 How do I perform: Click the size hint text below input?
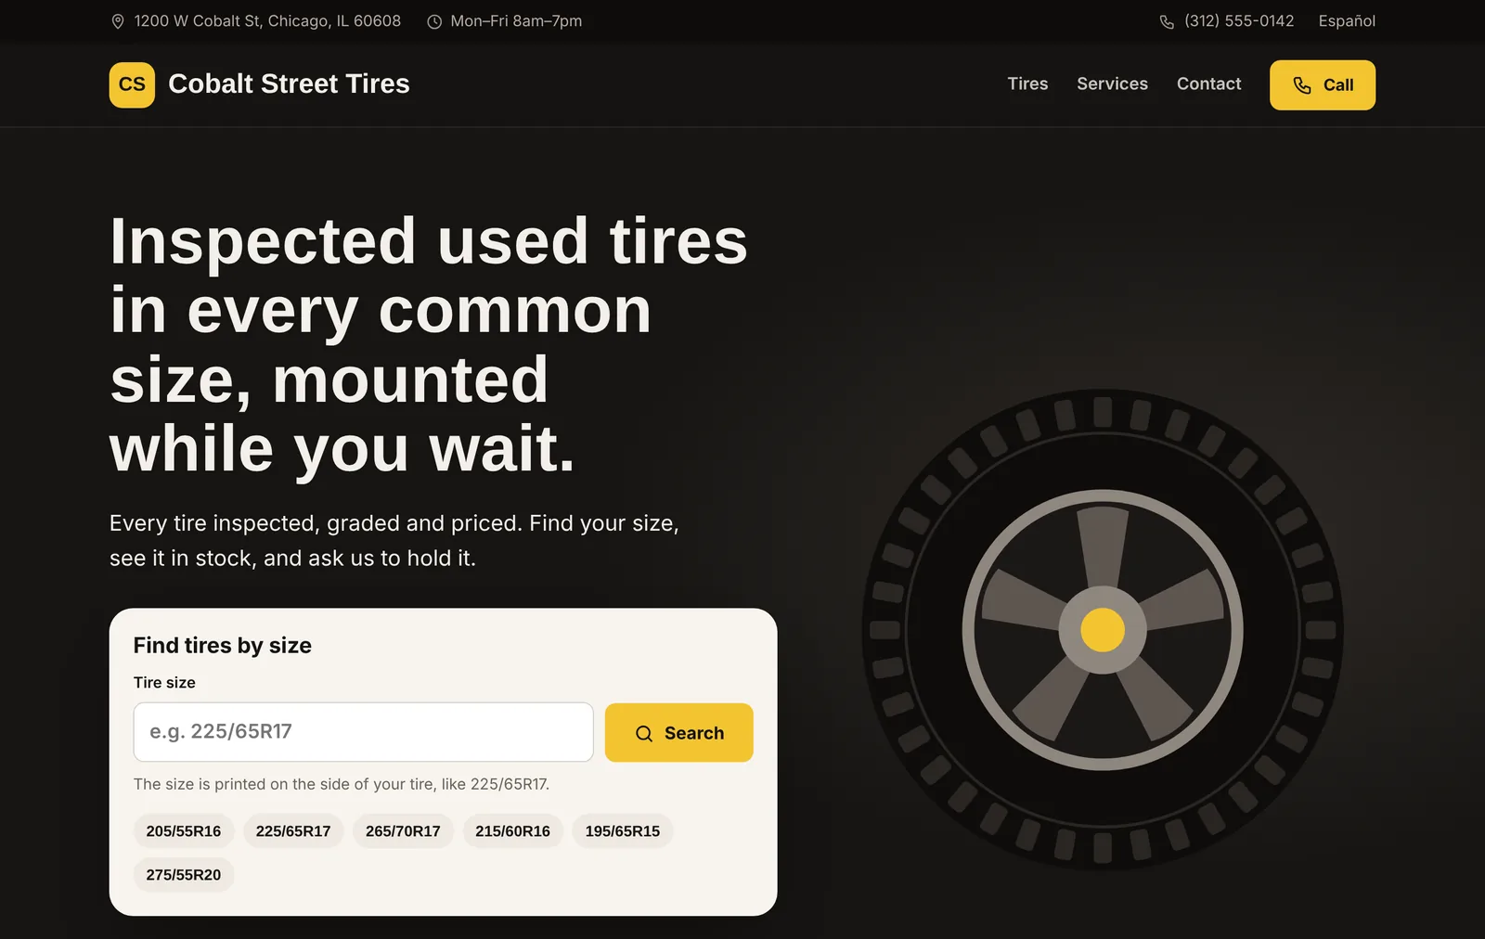pos(342,784)
